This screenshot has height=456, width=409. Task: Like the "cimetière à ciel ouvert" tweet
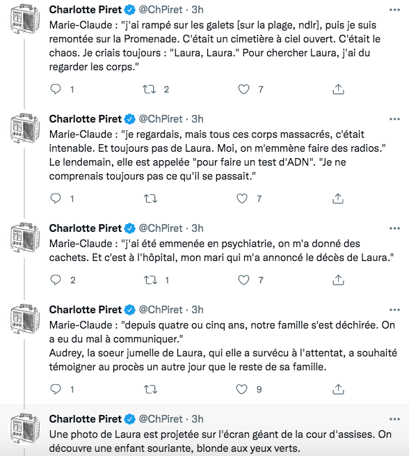(243, 89)
